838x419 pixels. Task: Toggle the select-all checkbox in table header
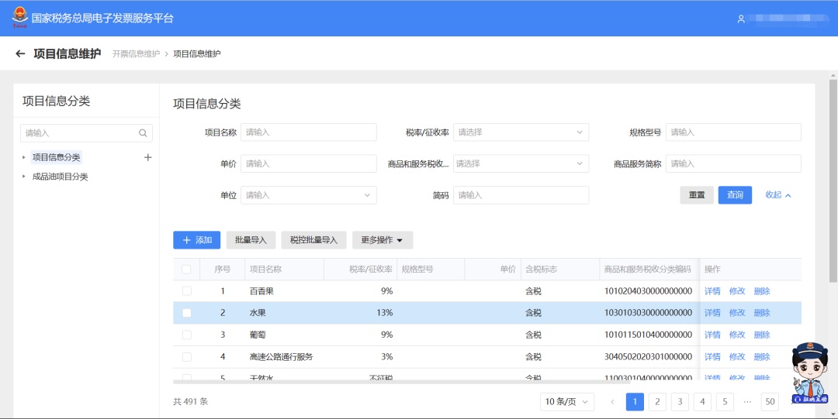(x=186, y=270)
